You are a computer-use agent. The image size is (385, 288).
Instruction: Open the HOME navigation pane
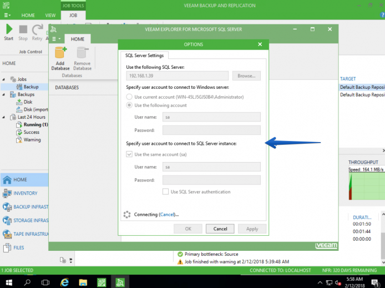[24, 180]
